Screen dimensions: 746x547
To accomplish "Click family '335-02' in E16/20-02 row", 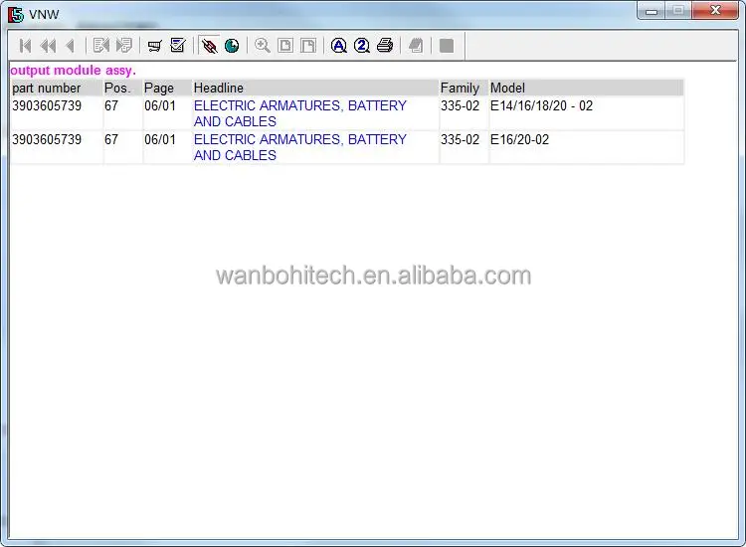I will coord(460,139).
